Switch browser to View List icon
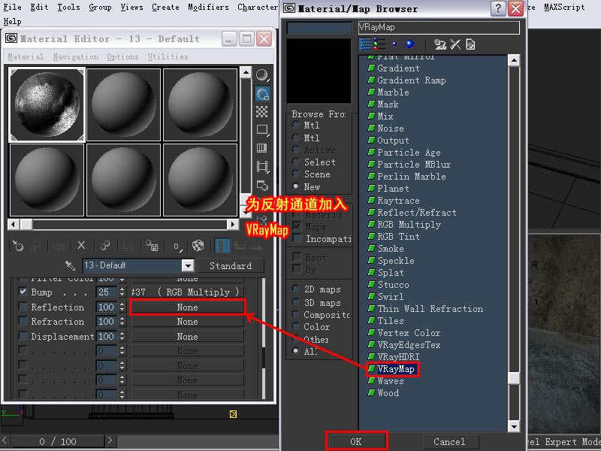 366,44
